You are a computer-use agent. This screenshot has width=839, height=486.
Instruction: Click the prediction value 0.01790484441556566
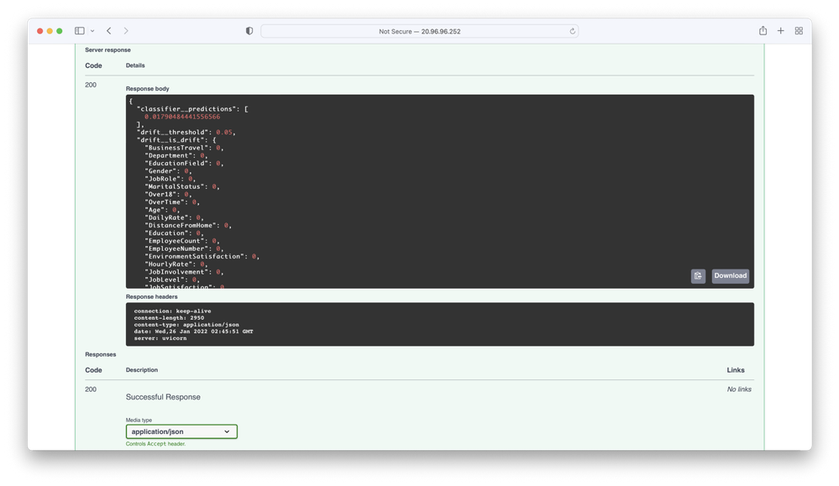[182, 117]
